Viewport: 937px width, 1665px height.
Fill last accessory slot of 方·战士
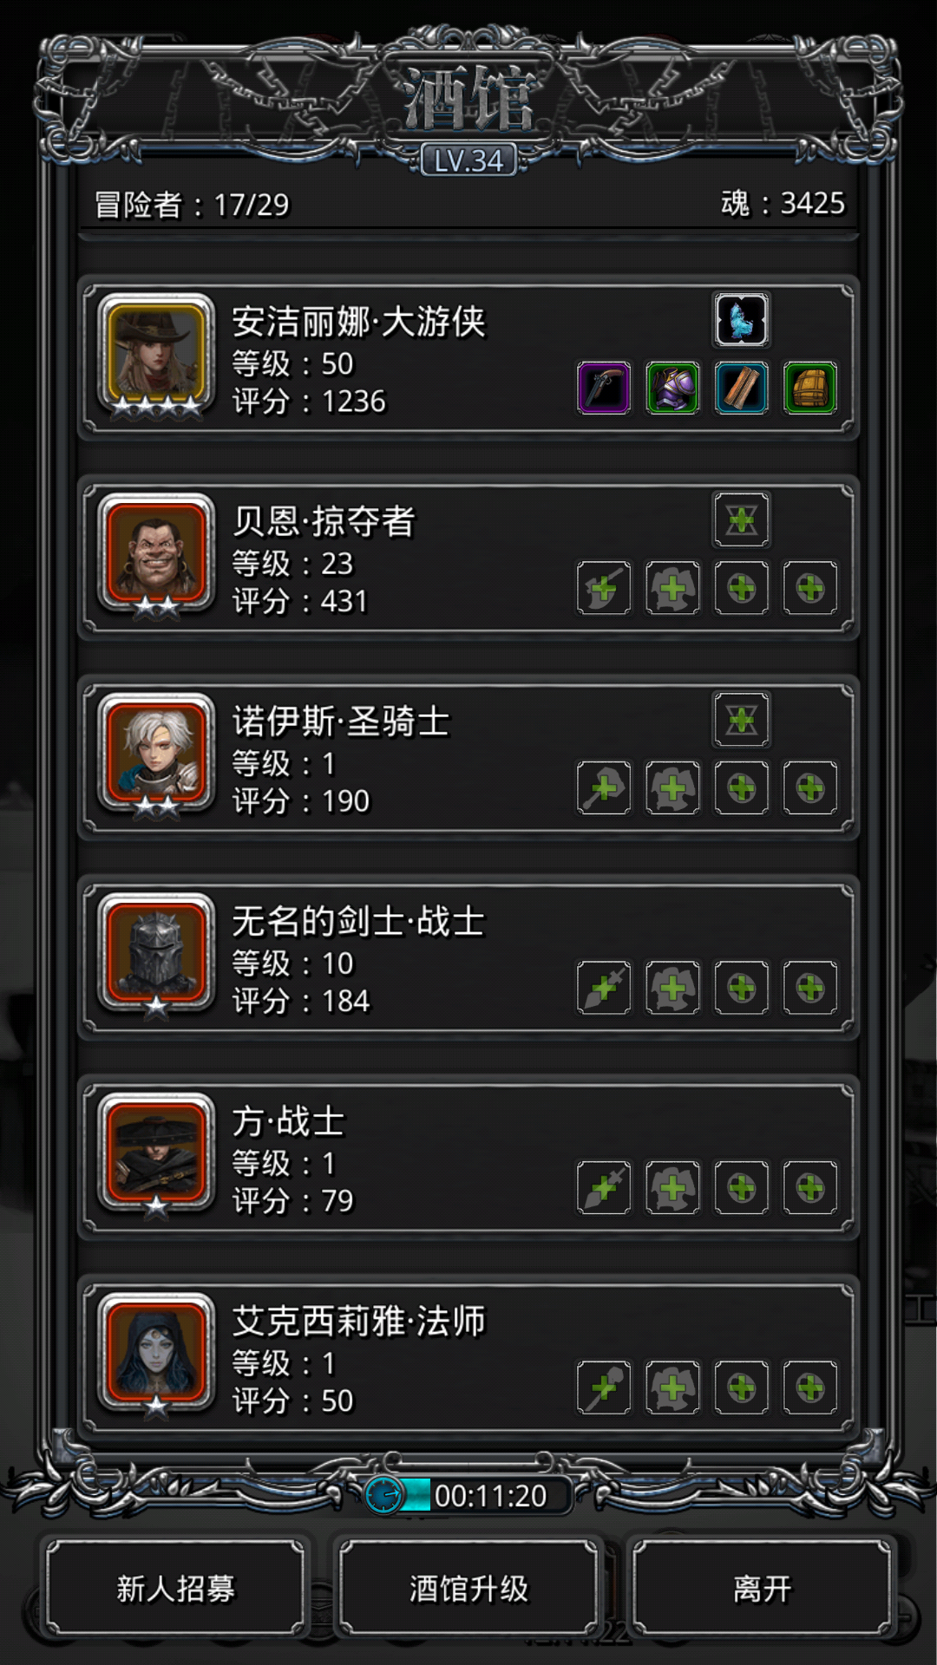810,1188
